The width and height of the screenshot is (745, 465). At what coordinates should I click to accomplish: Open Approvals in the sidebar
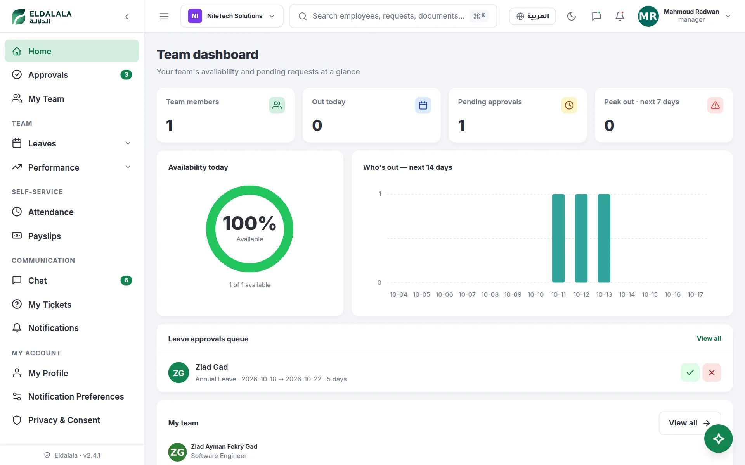[72, 75]
